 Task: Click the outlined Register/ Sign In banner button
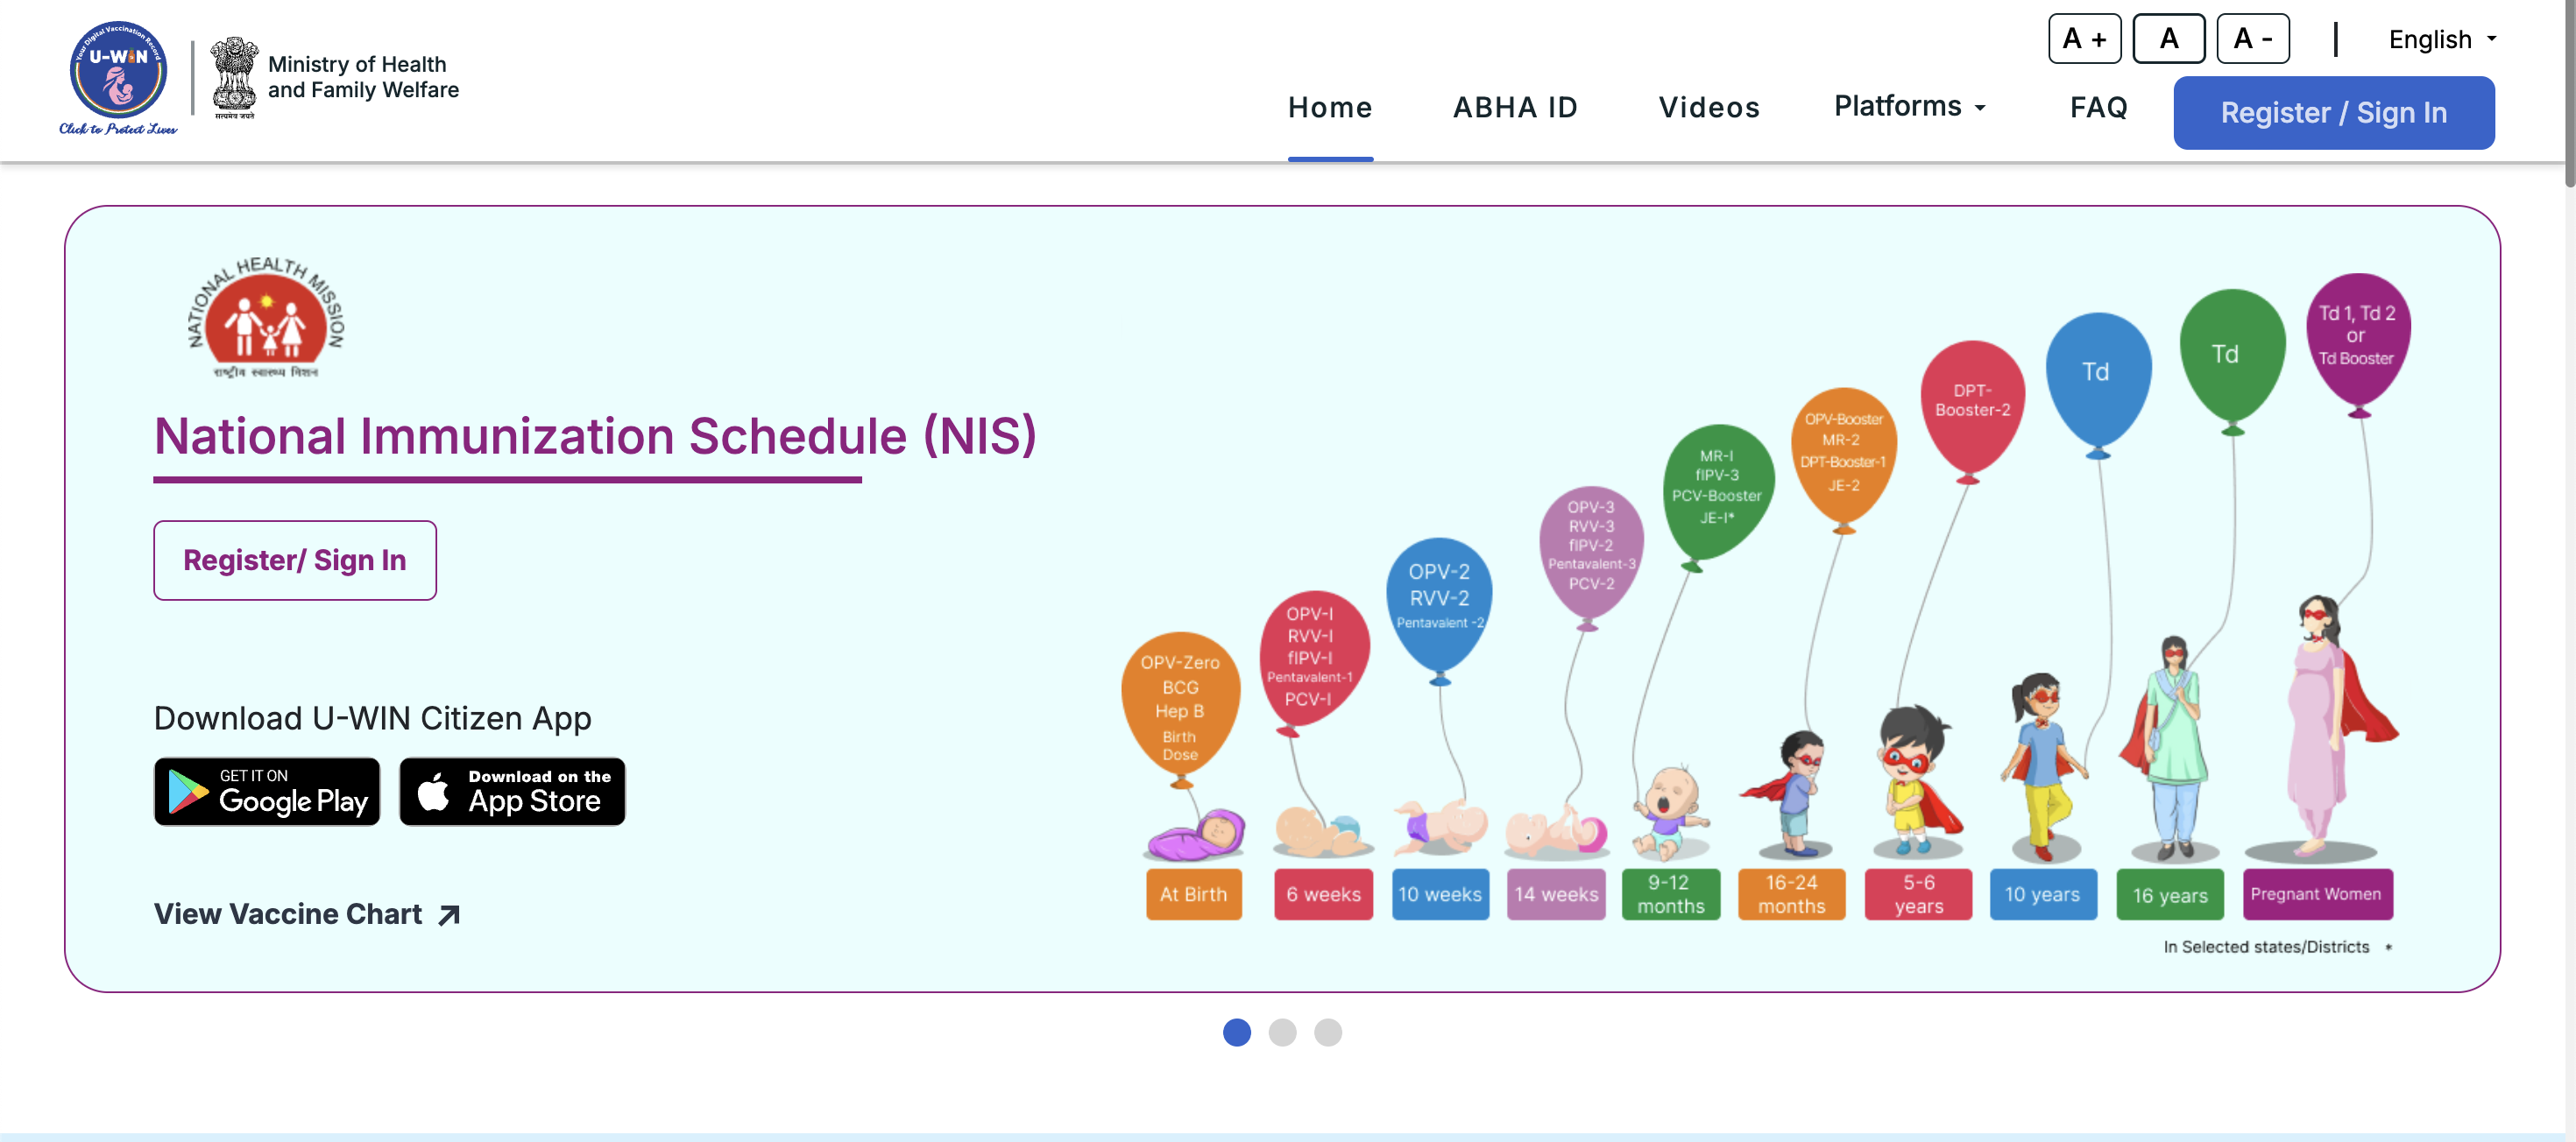coord(295,560)
